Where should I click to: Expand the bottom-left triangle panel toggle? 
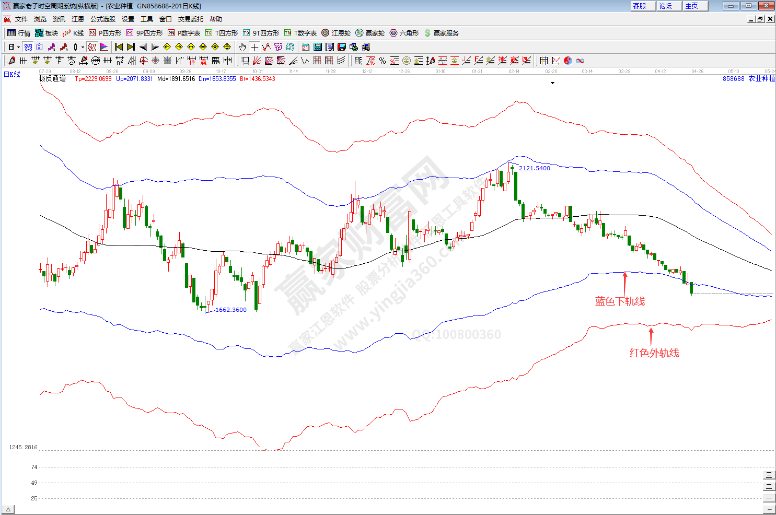[x=8, y=509]
